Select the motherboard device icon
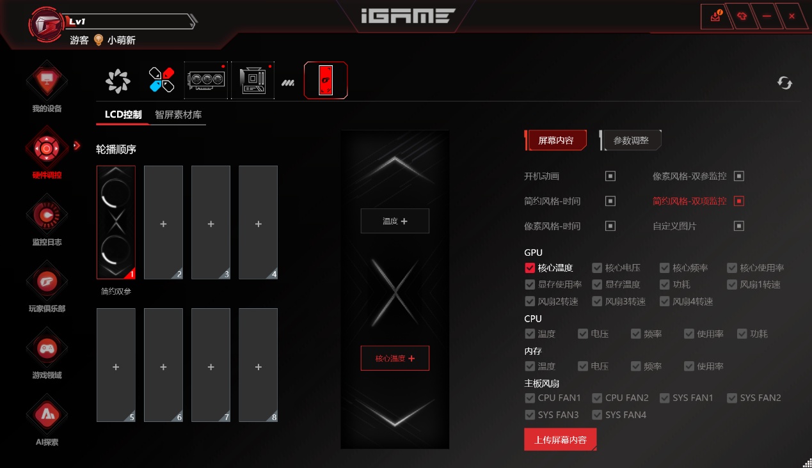Screen dimensions: 812x468 [x=253, y=81]
